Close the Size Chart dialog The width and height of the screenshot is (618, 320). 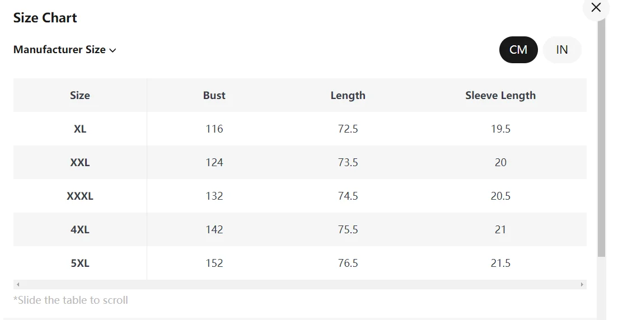point(596,7)
